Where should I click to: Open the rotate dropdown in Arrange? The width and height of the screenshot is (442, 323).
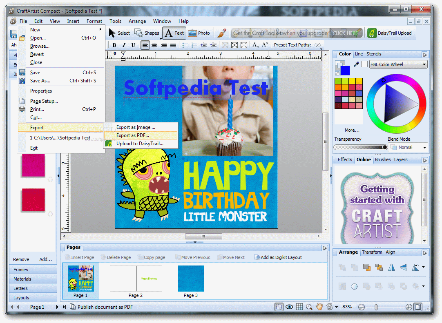point(423,267)
